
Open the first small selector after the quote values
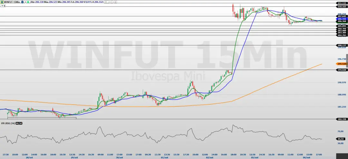click(107, 2)
